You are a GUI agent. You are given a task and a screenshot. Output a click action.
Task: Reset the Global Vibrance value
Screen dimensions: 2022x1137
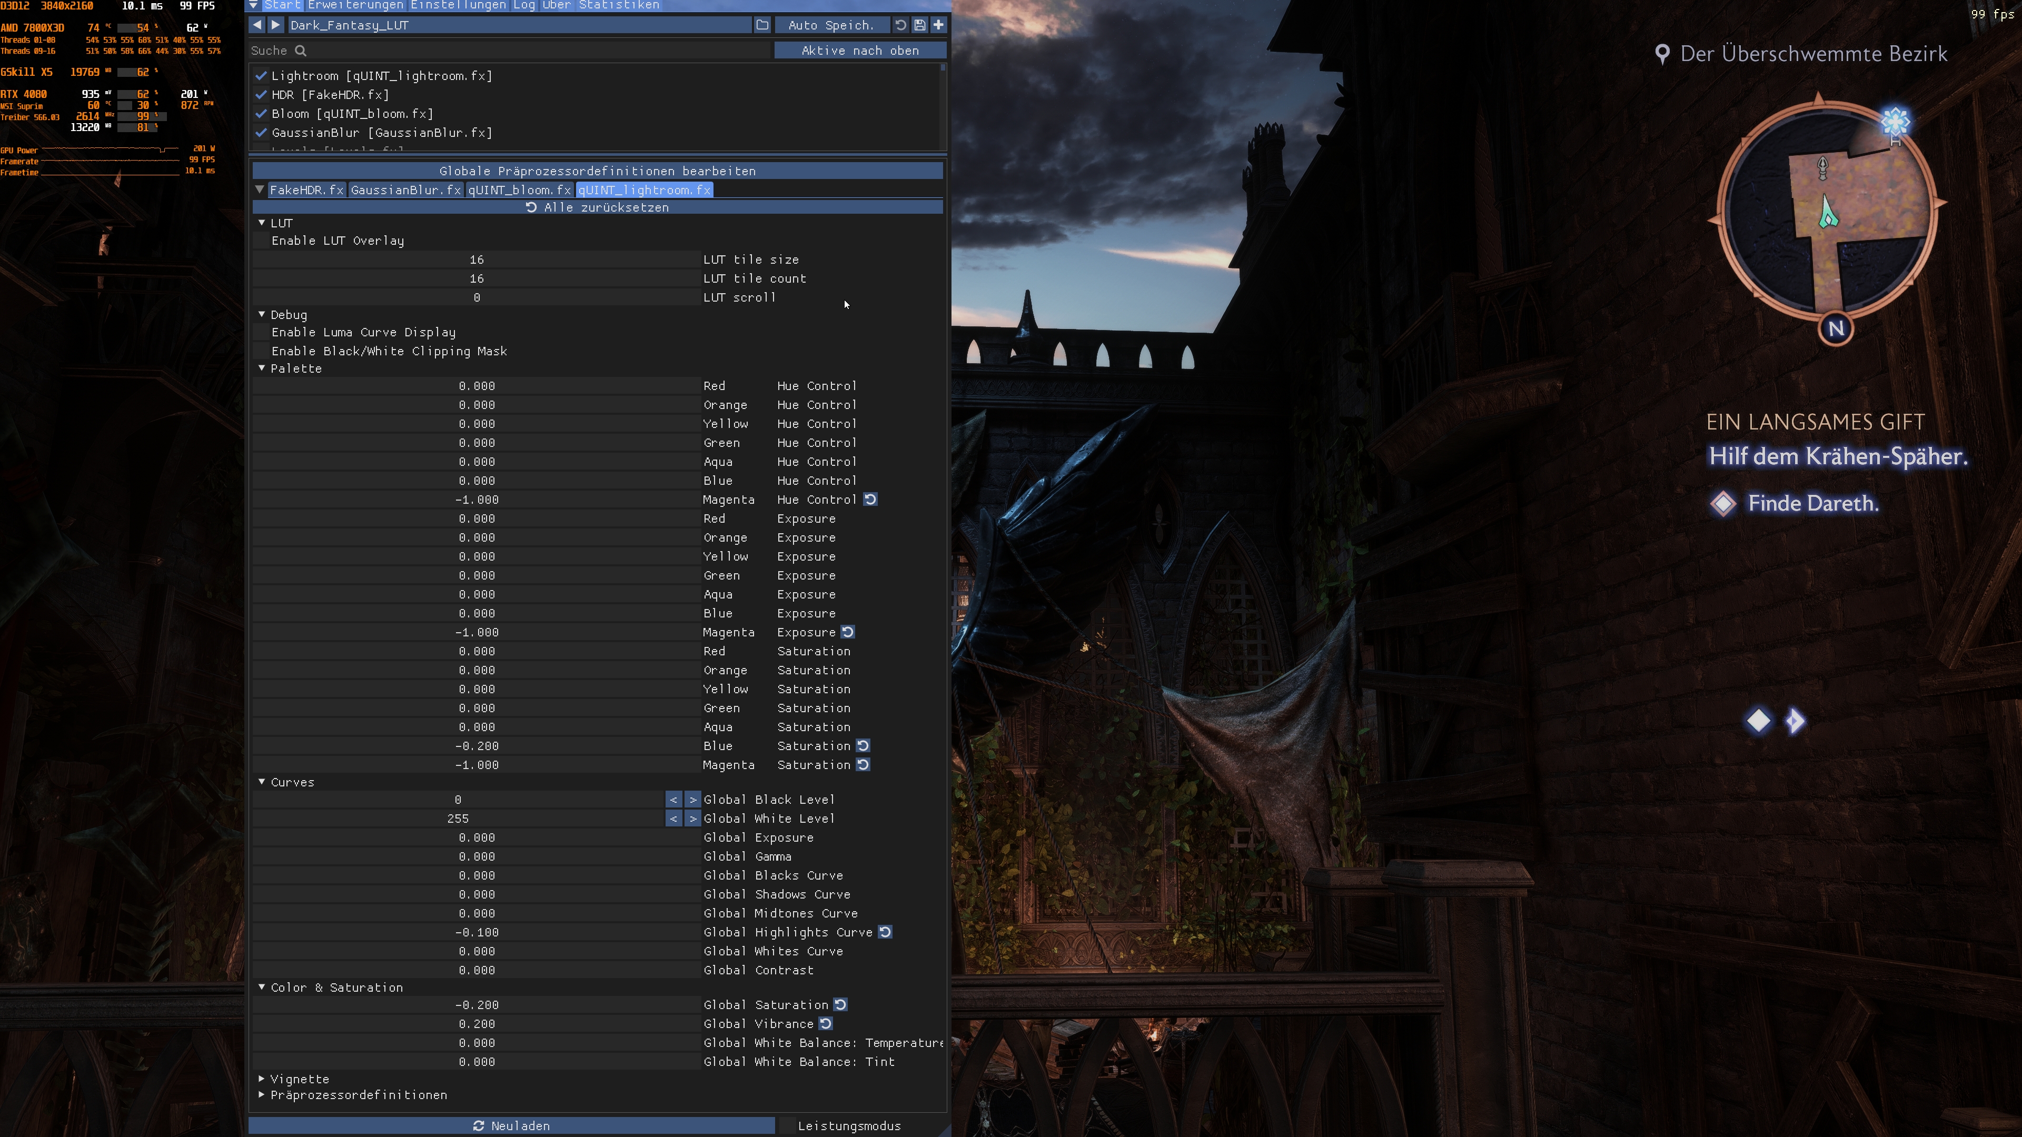tap(826, 1023)
